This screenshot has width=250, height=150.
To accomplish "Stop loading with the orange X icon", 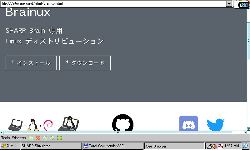I will pos(38,138).
